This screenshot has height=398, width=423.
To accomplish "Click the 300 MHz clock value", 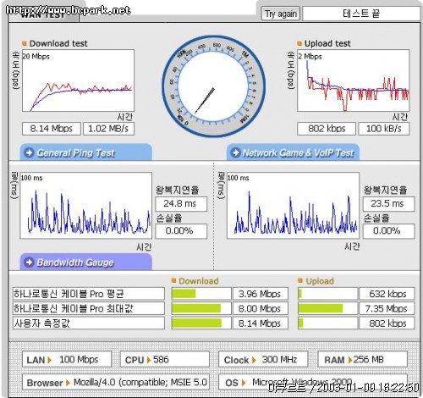I will [x=279, y=359].
